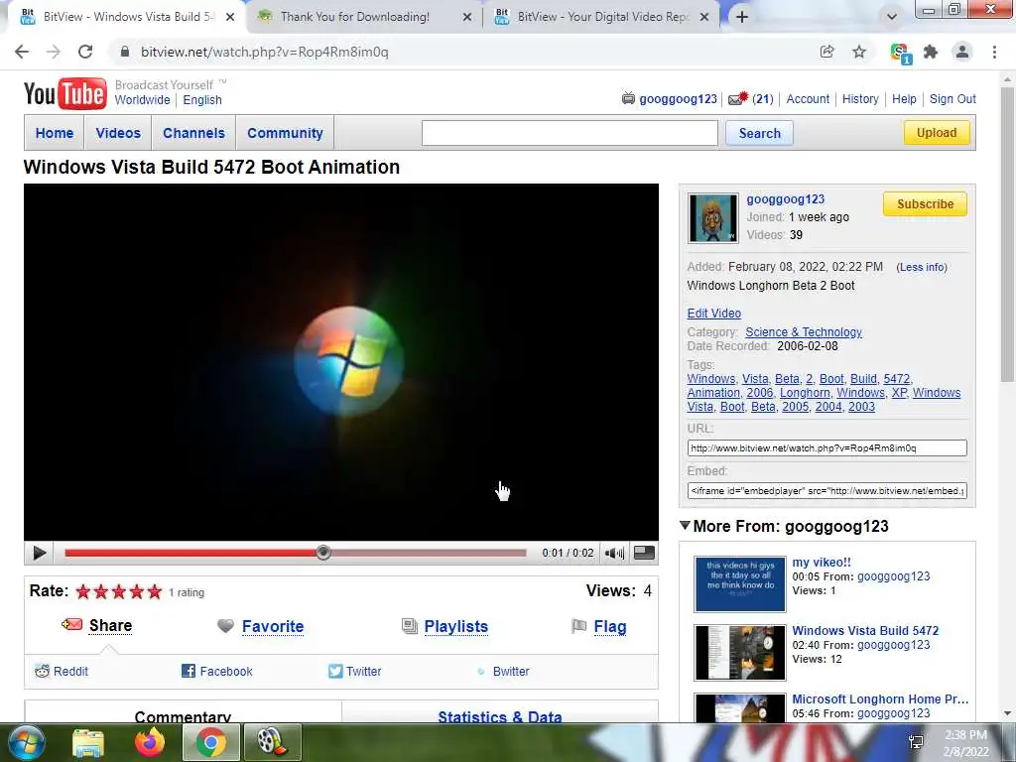Image resolution: width=1016 pixels, height=762 pixels.
Task: Open the History link
Action: (860, 99)
